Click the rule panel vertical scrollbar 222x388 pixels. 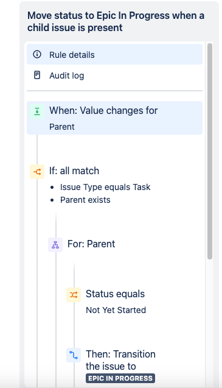[210, 151]
